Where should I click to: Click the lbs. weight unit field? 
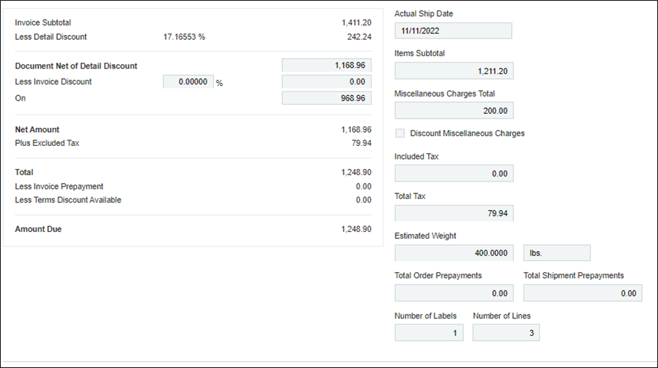click(x=557, y=253)
